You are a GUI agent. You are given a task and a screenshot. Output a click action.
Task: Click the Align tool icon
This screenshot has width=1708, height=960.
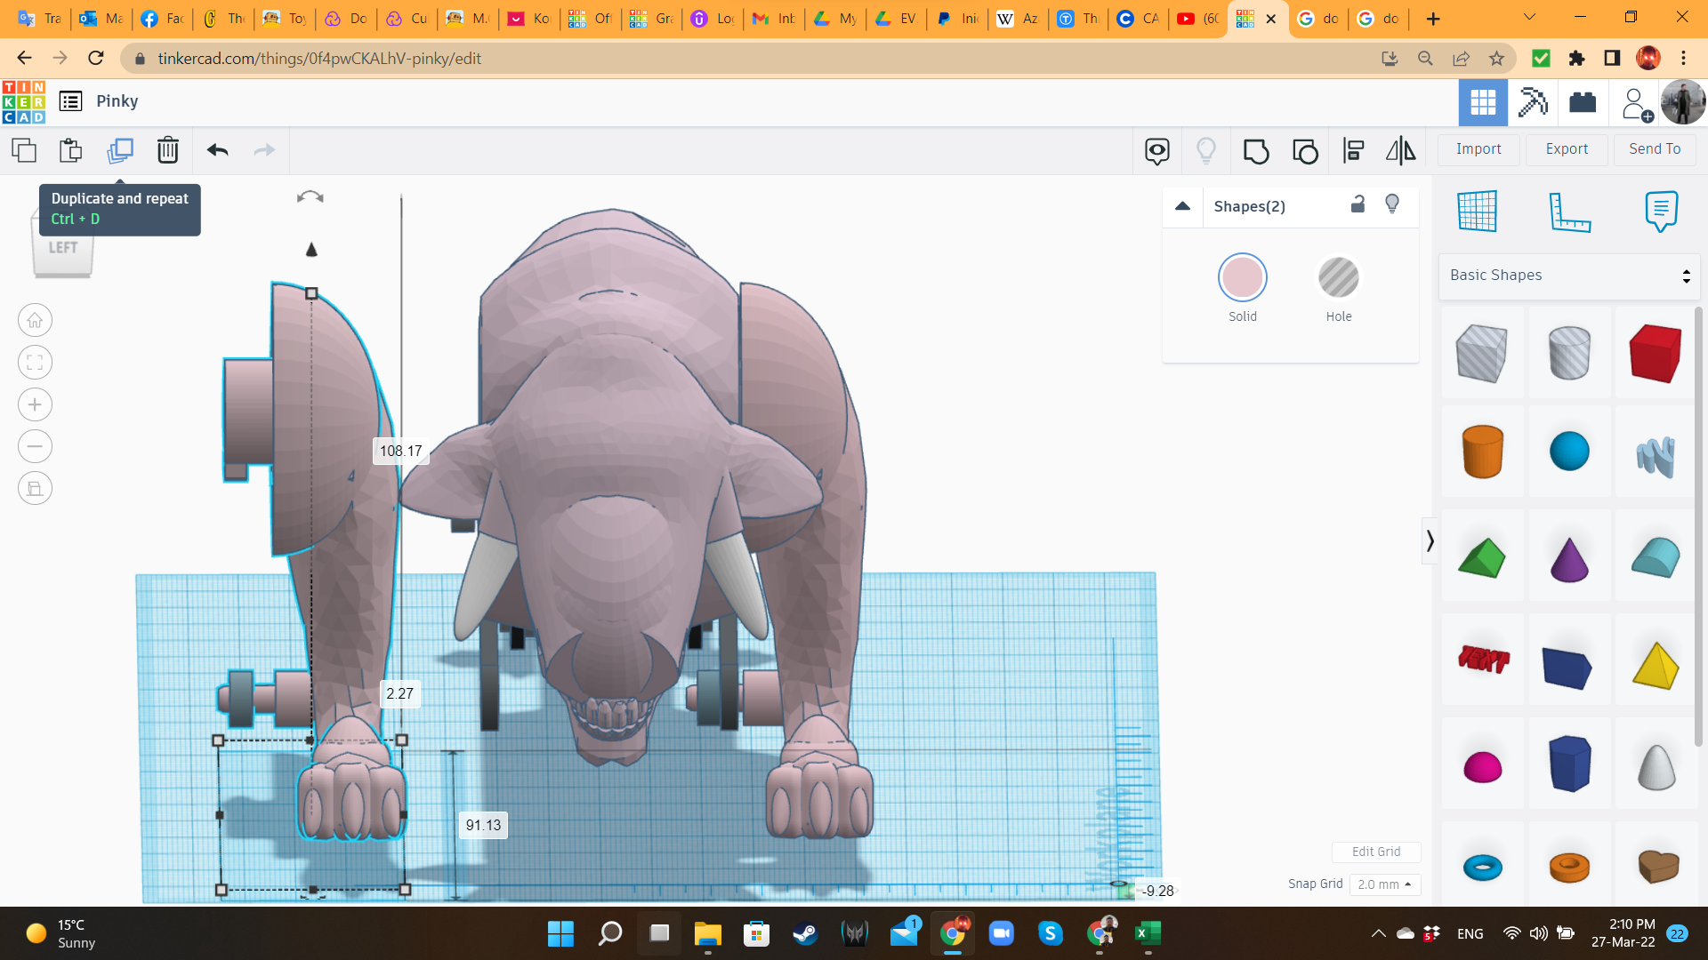tap(1353, 151)
